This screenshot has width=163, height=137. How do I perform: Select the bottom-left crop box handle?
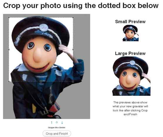click(x=9, y=81)
